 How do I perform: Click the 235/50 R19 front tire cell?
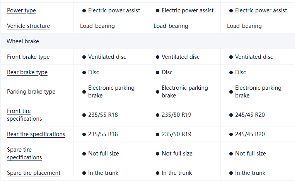coord(176,115)
